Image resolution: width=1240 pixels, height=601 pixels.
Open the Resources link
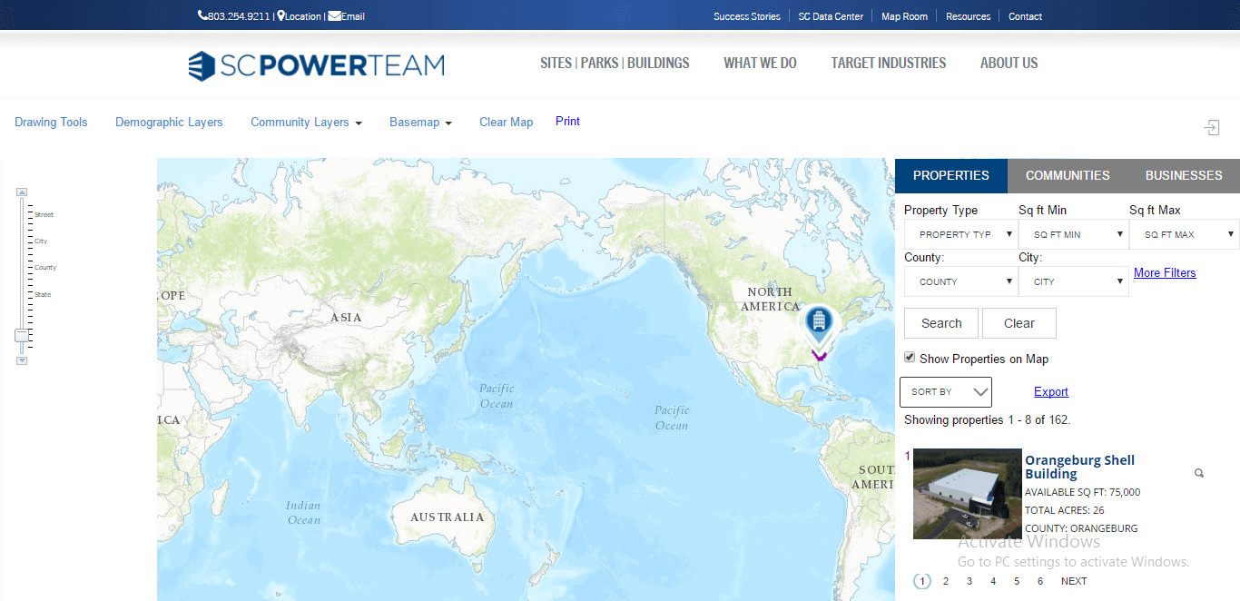click(968, 16)
